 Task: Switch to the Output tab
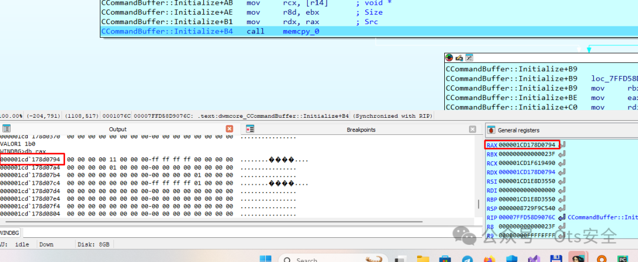click(118, 130)
